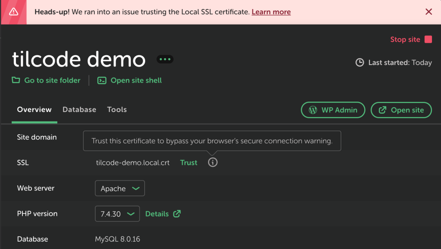
Task: Click the clock icon beside Last started
Action: pos(360,63)
